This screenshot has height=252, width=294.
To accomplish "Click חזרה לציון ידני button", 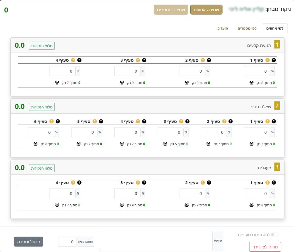I will click(x=265, y=247).
